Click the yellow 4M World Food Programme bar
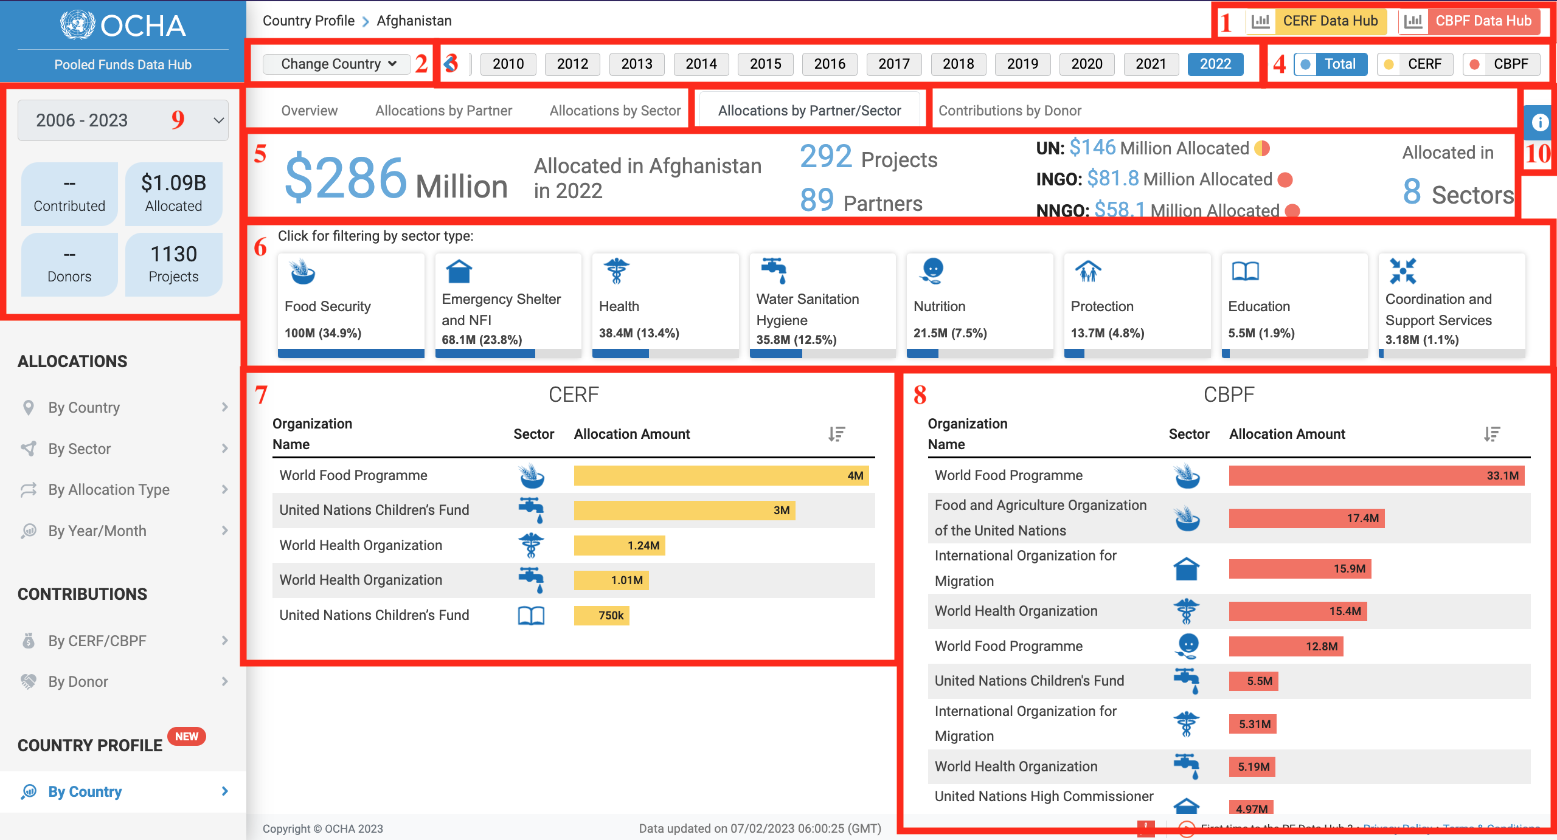 coord(721,476)
